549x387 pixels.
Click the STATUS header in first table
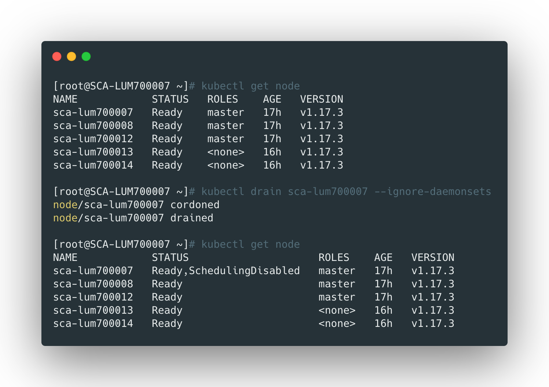point(170,99)
